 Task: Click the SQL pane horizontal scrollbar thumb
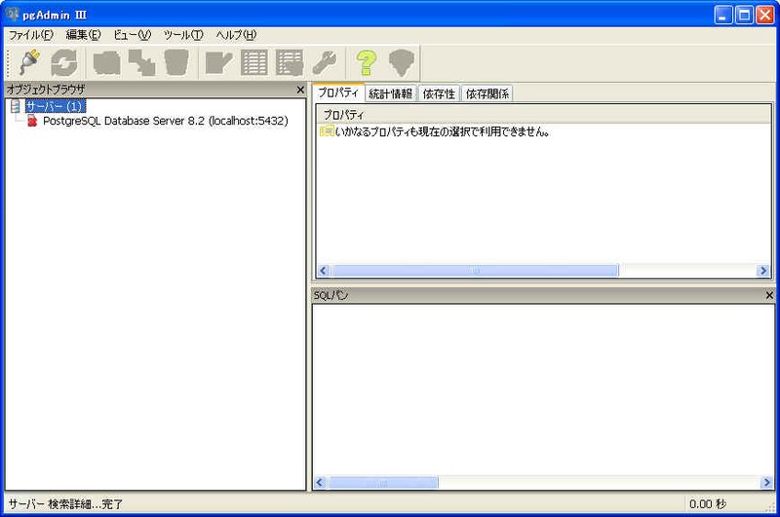tap(383, 482)
